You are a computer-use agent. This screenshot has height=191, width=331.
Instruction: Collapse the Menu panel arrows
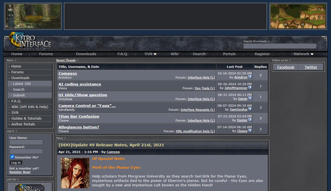coord(15,60)
